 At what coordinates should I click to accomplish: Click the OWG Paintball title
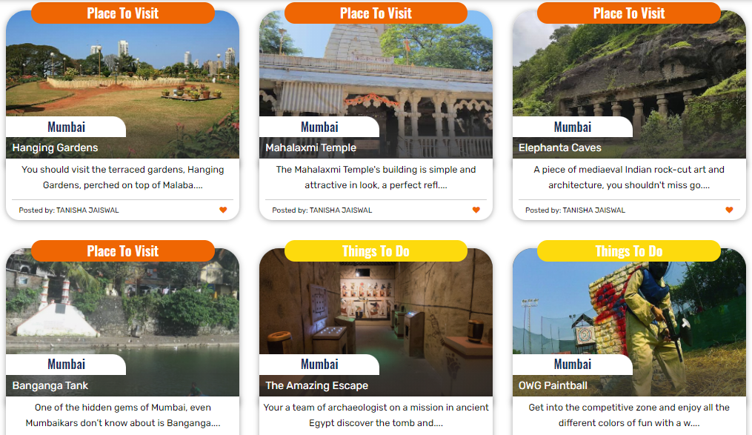(x=553, y=385)
